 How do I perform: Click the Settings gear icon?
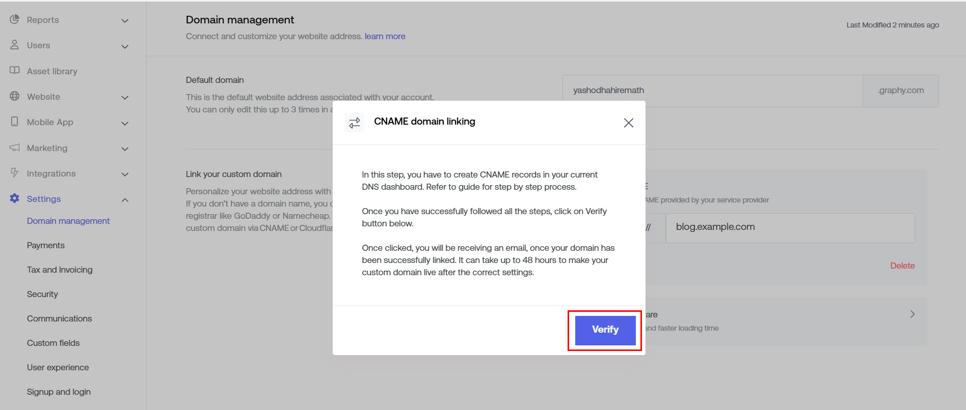click(x=14, y=198)
